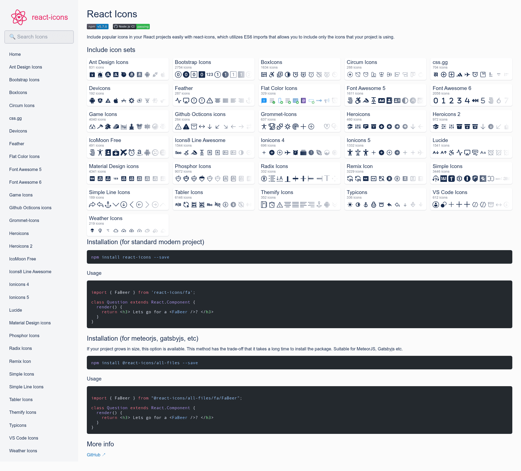Image resolution: width=521 pixels, height=471 pixels.
Task: Click "Installation (for meteorjs, gatsbyjs, etc)" heading
Action: pos(143,338)
